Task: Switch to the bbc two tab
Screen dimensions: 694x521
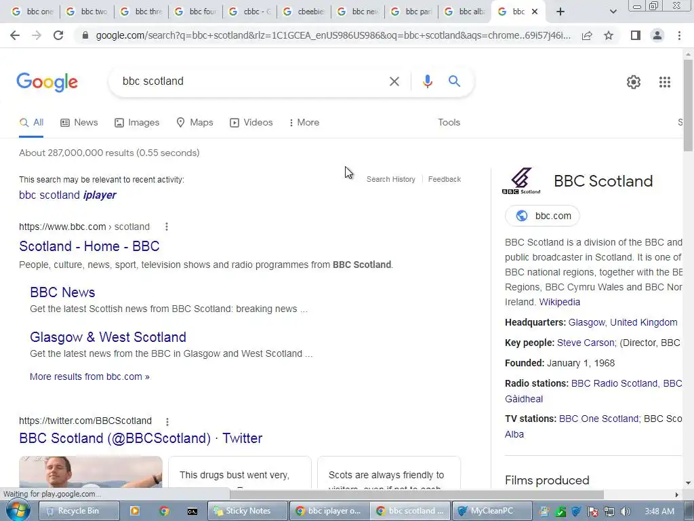Action: (x=87, y=12)
